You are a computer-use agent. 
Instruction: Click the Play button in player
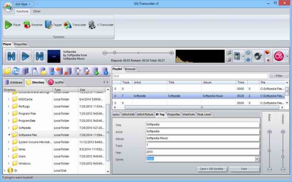pos(25,56)
